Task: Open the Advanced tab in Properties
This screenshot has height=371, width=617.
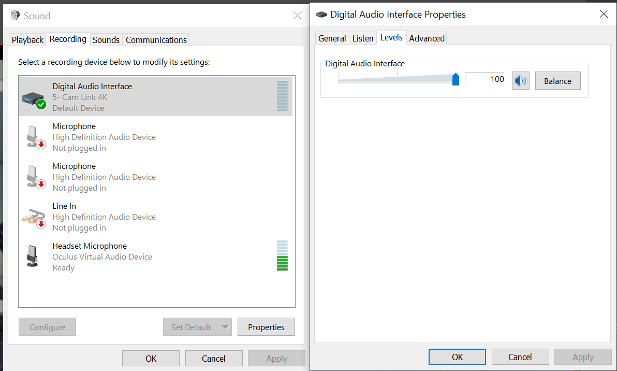Action: click(427, 38)
